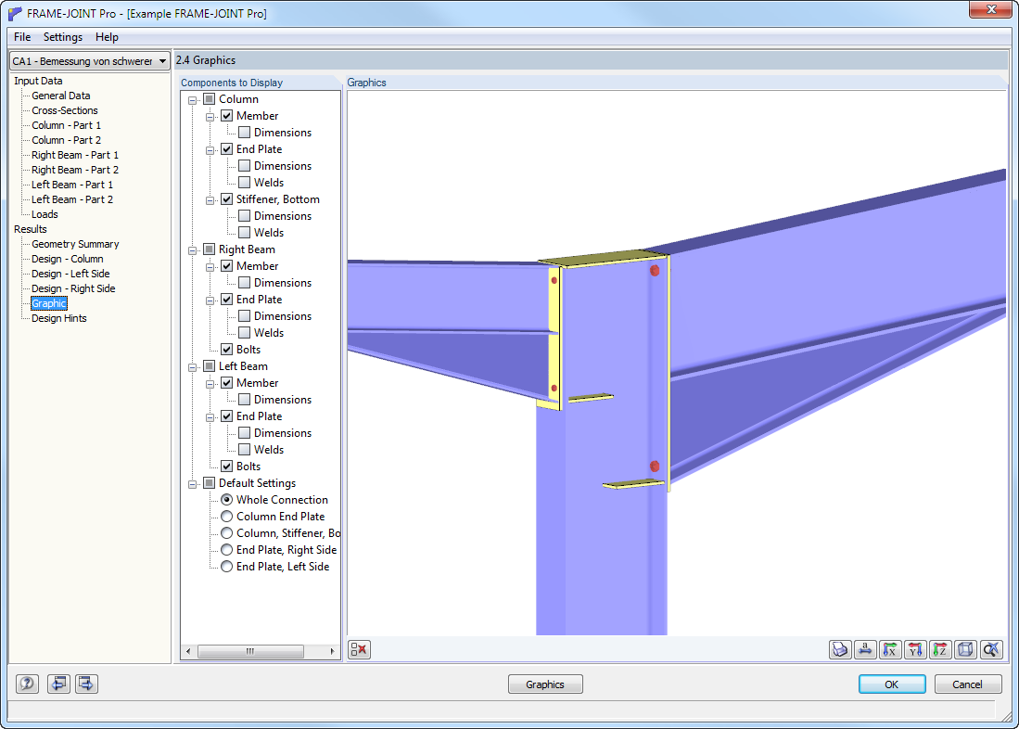
Task: Show the view in X direction
Action: pos(890,649)
